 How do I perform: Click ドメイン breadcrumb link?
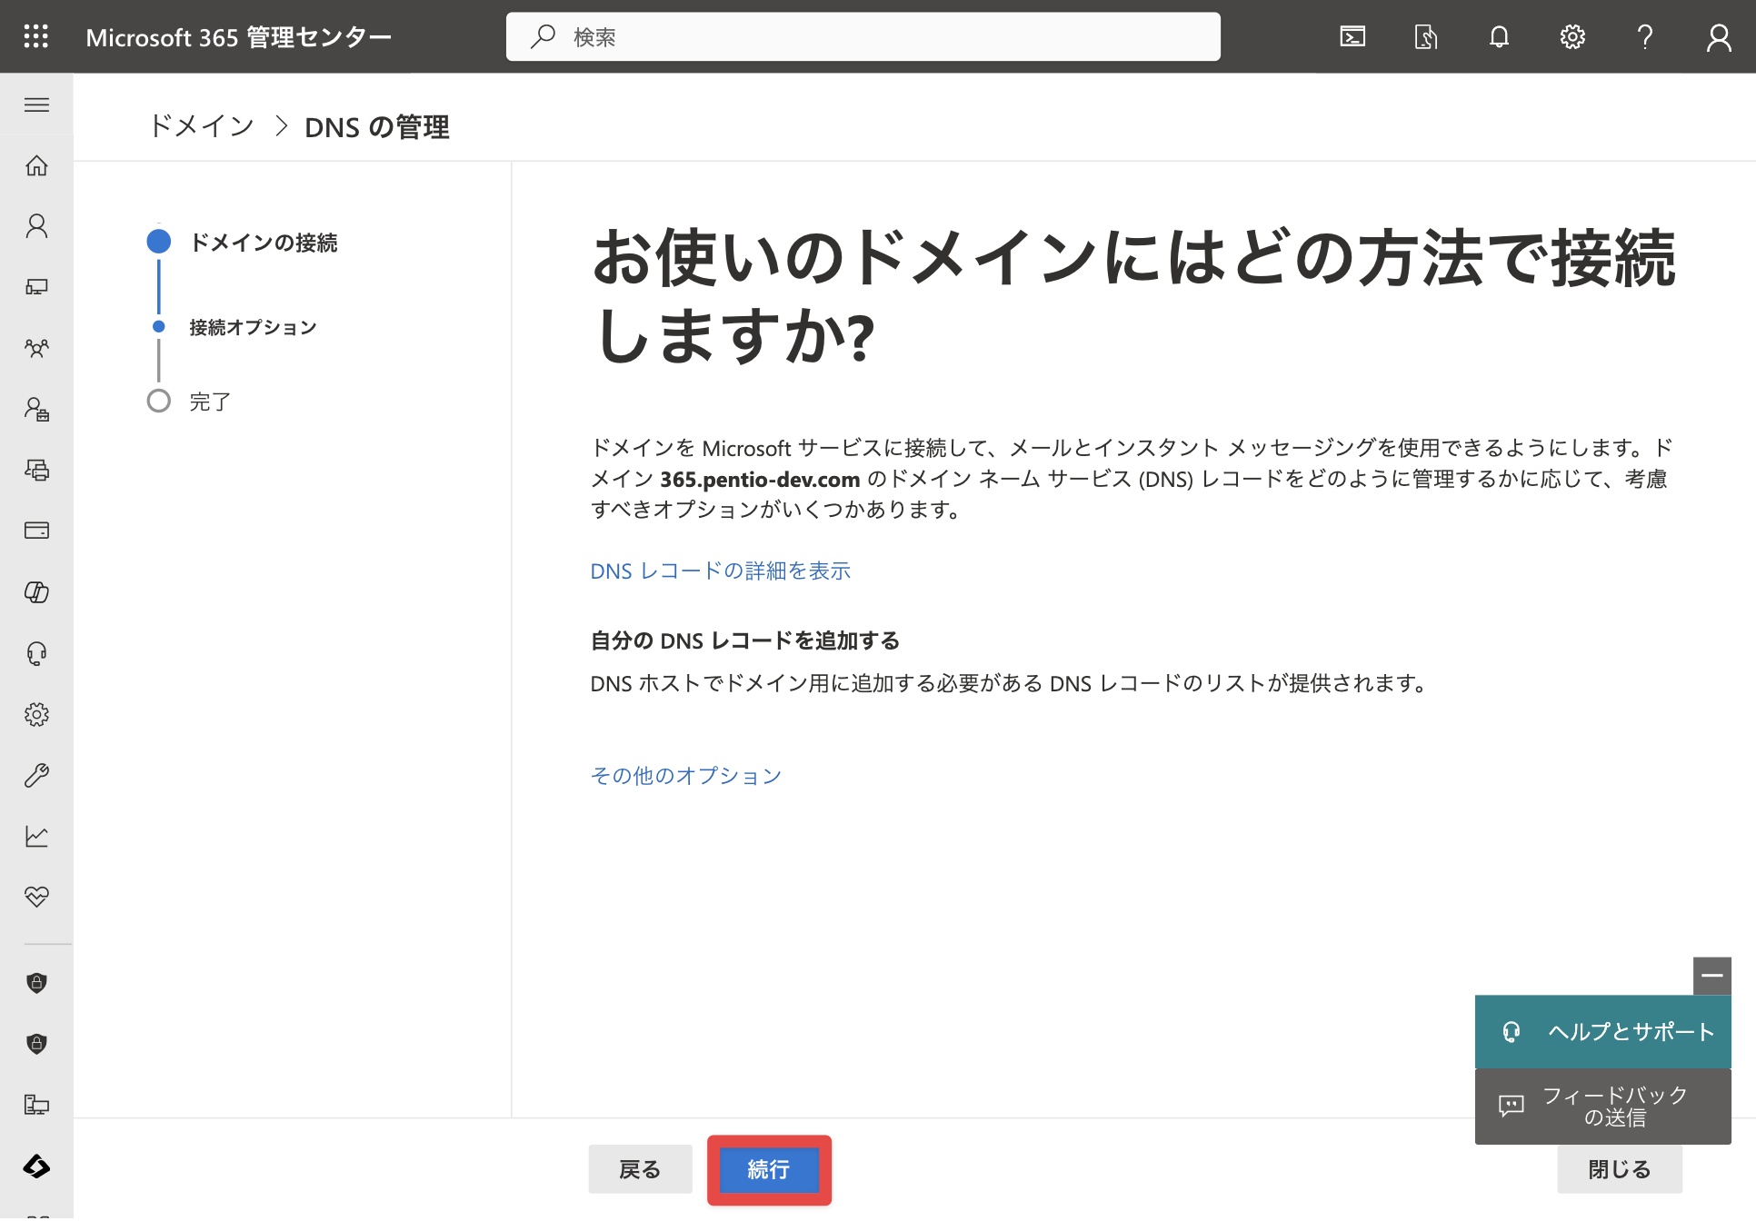click(x=202, y=126)
